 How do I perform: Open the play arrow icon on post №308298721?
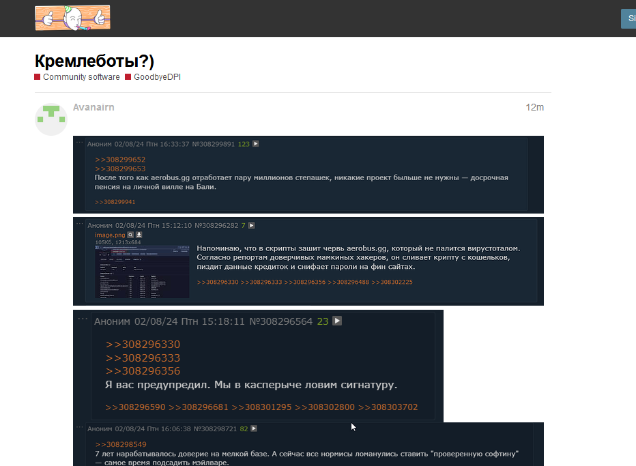pos(254,428)
